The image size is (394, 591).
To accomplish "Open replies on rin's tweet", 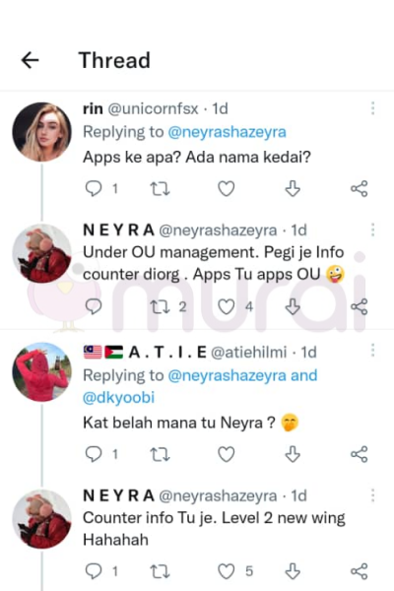I will (x=94, y=188).
